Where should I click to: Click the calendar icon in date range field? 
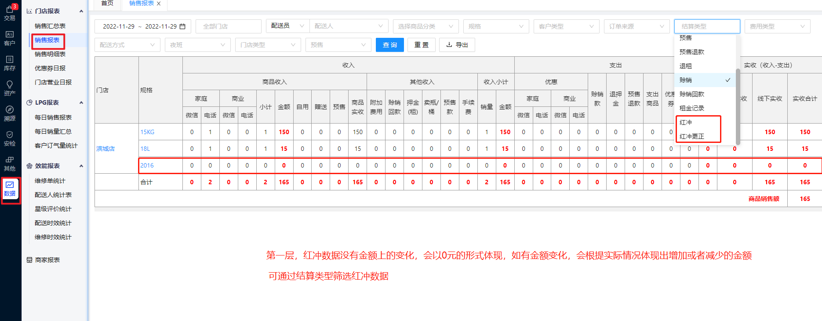182,26
